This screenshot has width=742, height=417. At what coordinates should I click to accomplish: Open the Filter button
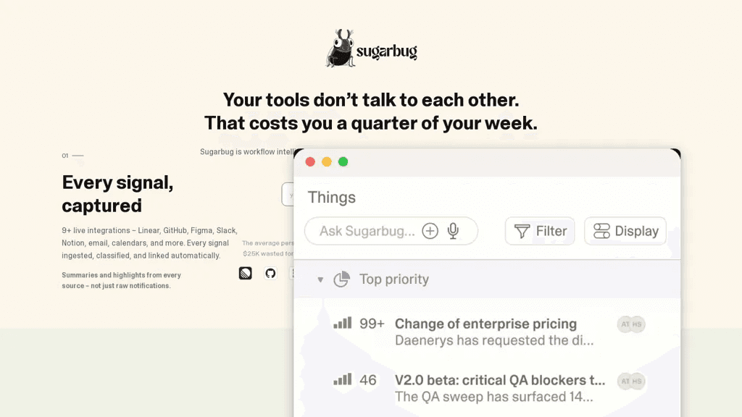tap(539, 231)
